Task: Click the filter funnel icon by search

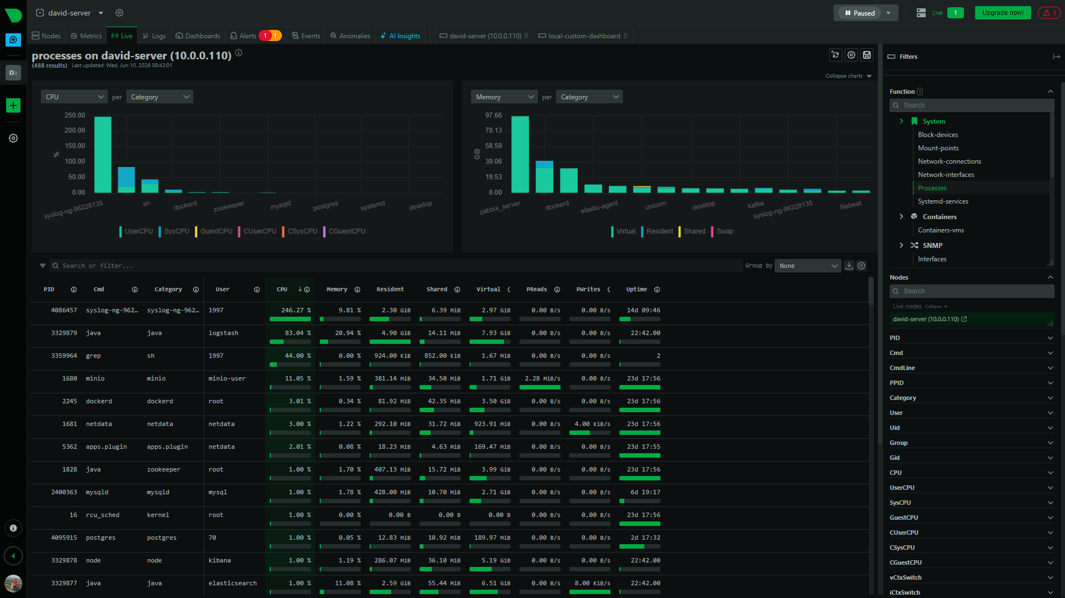Action: 43,266
